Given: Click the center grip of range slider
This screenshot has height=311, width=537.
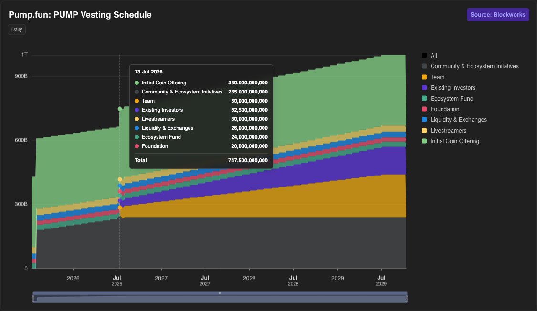Looking at the screenshot, I should pos(220,293).
